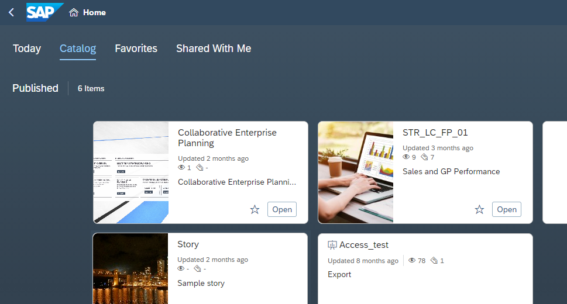Click the Story card title
Viewport: 567px width, 304px height.
188,244
